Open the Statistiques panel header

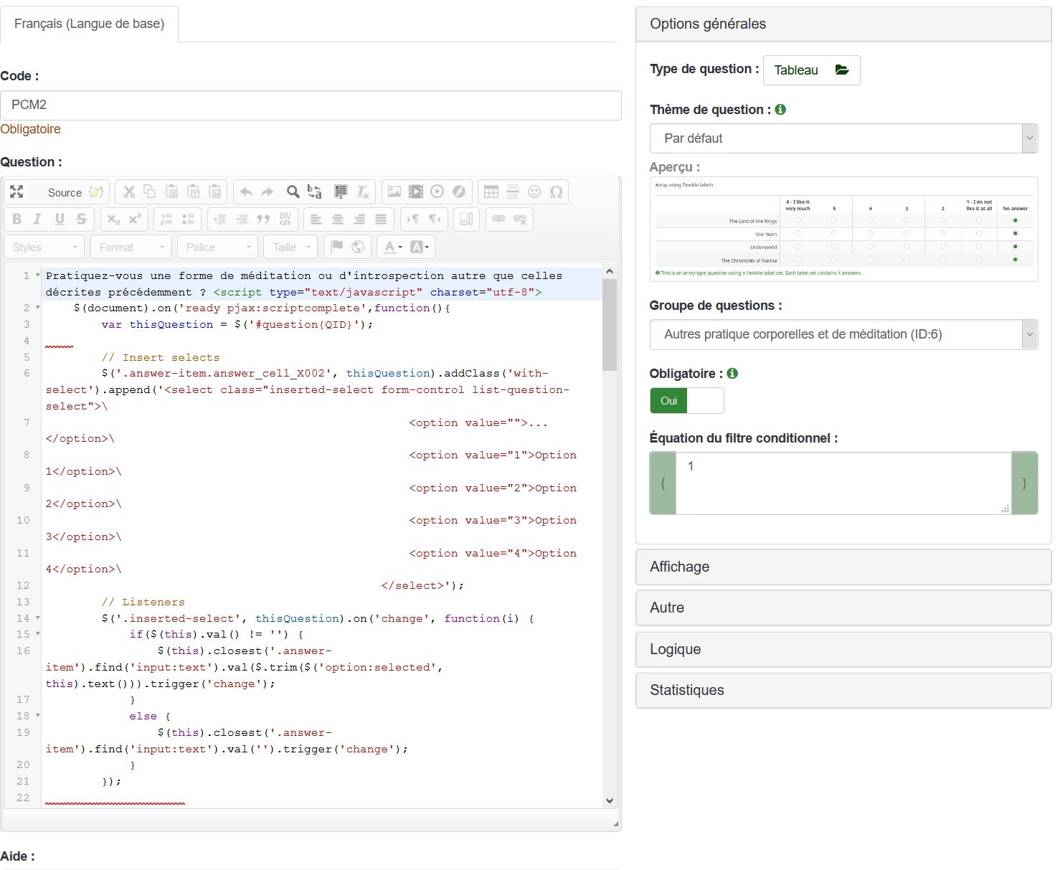click(843, 690)
